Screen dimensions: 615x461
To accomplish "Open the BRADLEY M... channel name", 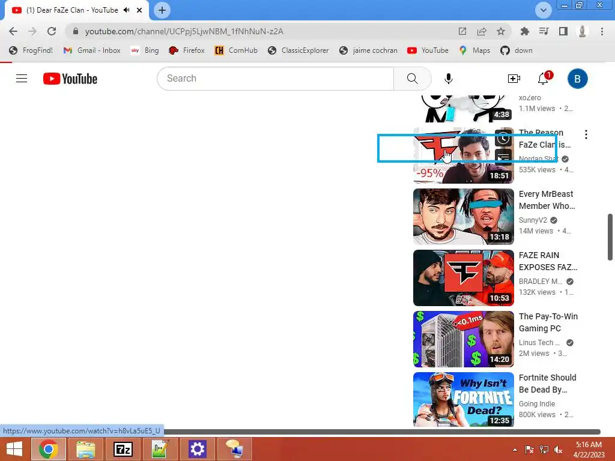I will 541,281.
